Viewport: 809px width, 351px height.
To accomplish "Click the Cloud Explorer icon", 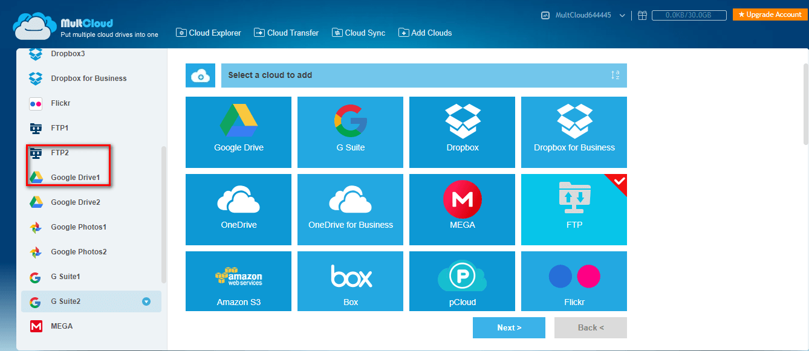I will (181, 33).
